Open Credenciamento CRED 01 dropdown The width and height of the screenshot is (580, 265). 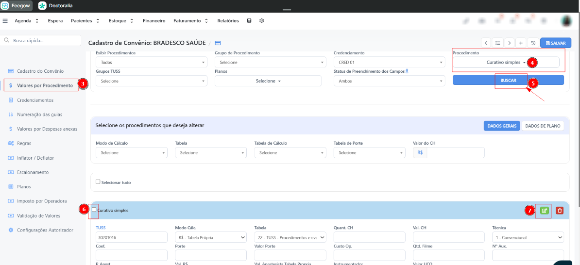pyautogui.click(x=389, y=63)
